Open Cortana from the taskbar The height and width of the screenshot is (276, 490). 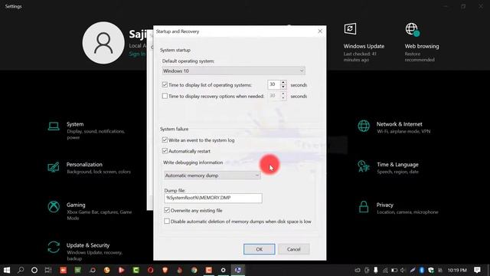click(34, 270)
